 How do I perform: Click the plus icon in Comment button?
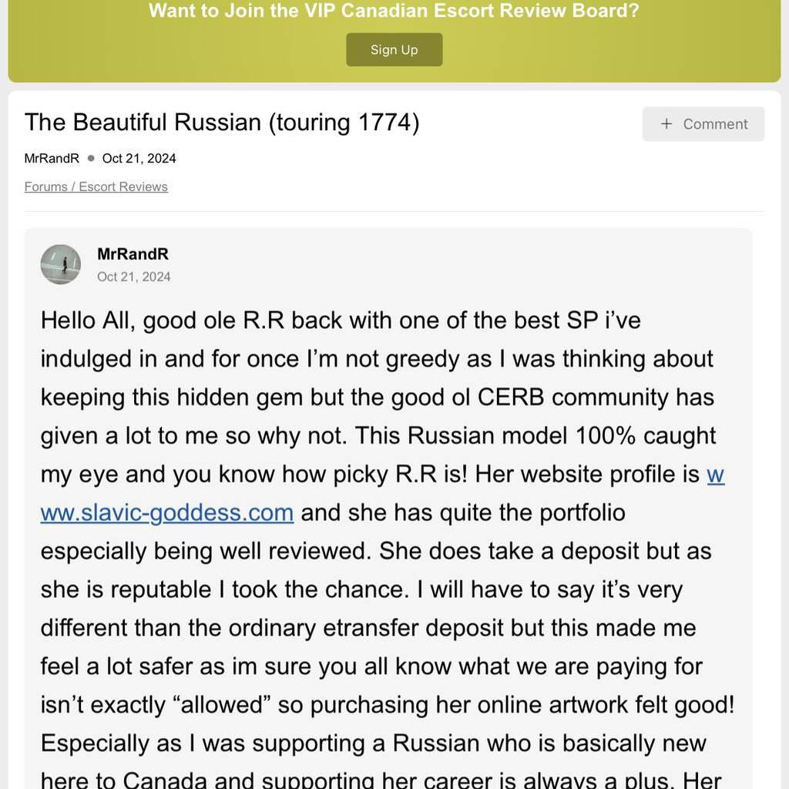point(666,124)
